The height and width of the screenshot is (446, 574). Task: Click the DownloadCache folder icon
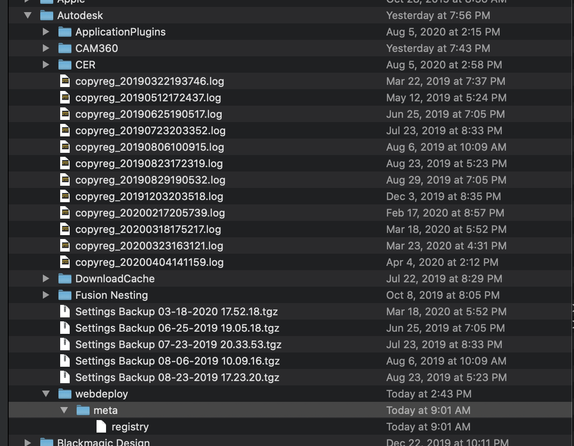(64, 278)
